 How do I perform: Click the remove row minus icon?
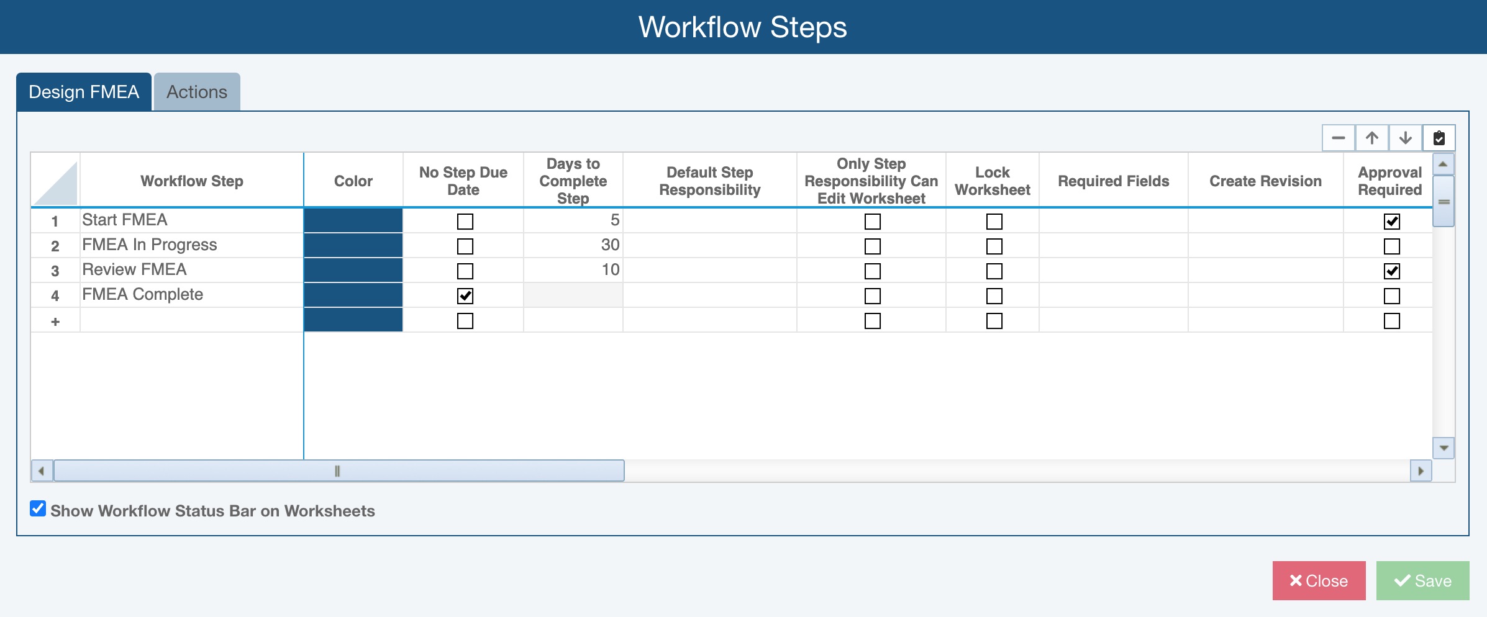click(1338, 138)
